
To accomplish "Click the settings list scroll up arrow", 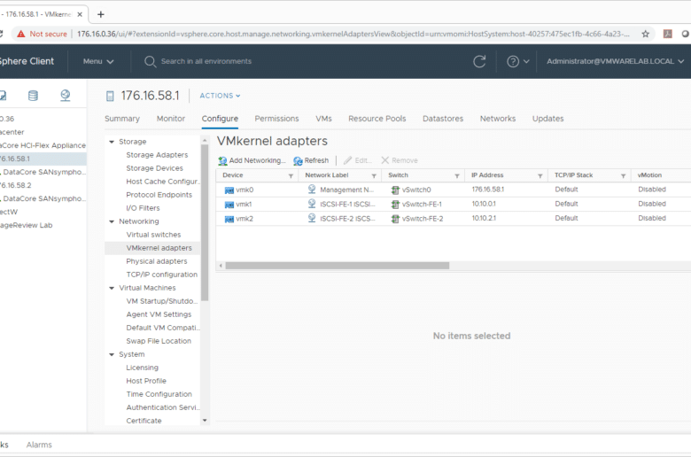I will (205, 141).
